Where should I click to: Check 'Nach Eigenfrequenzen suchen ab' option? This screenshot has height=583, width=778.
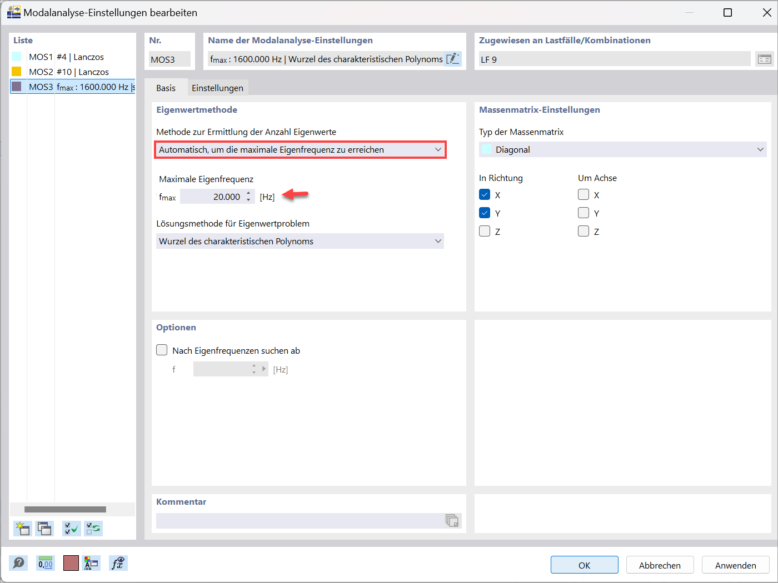(x=162, y=350)
